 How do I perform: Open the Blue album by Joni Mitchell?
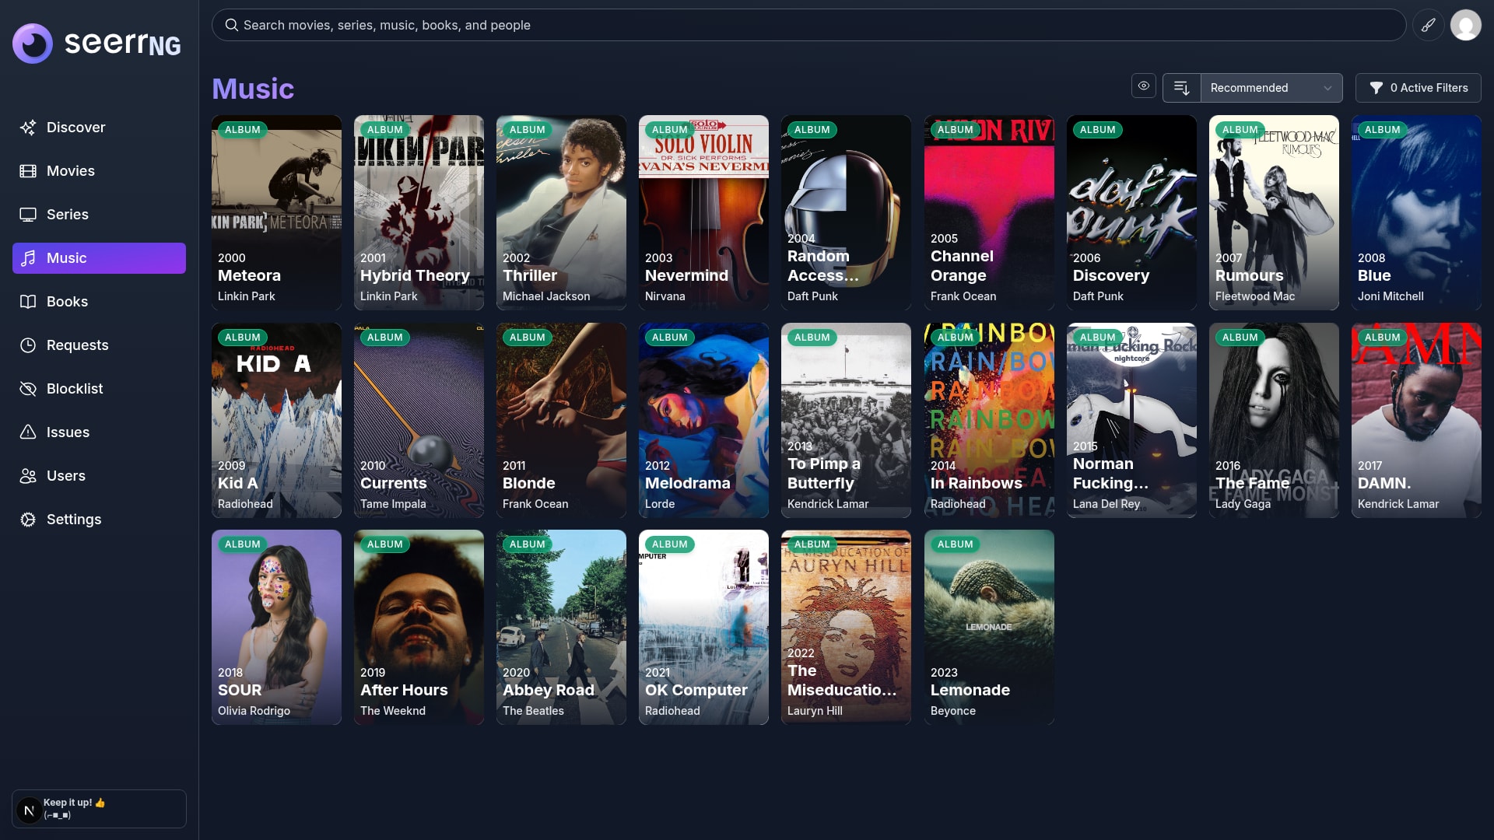click(1416, 213)
